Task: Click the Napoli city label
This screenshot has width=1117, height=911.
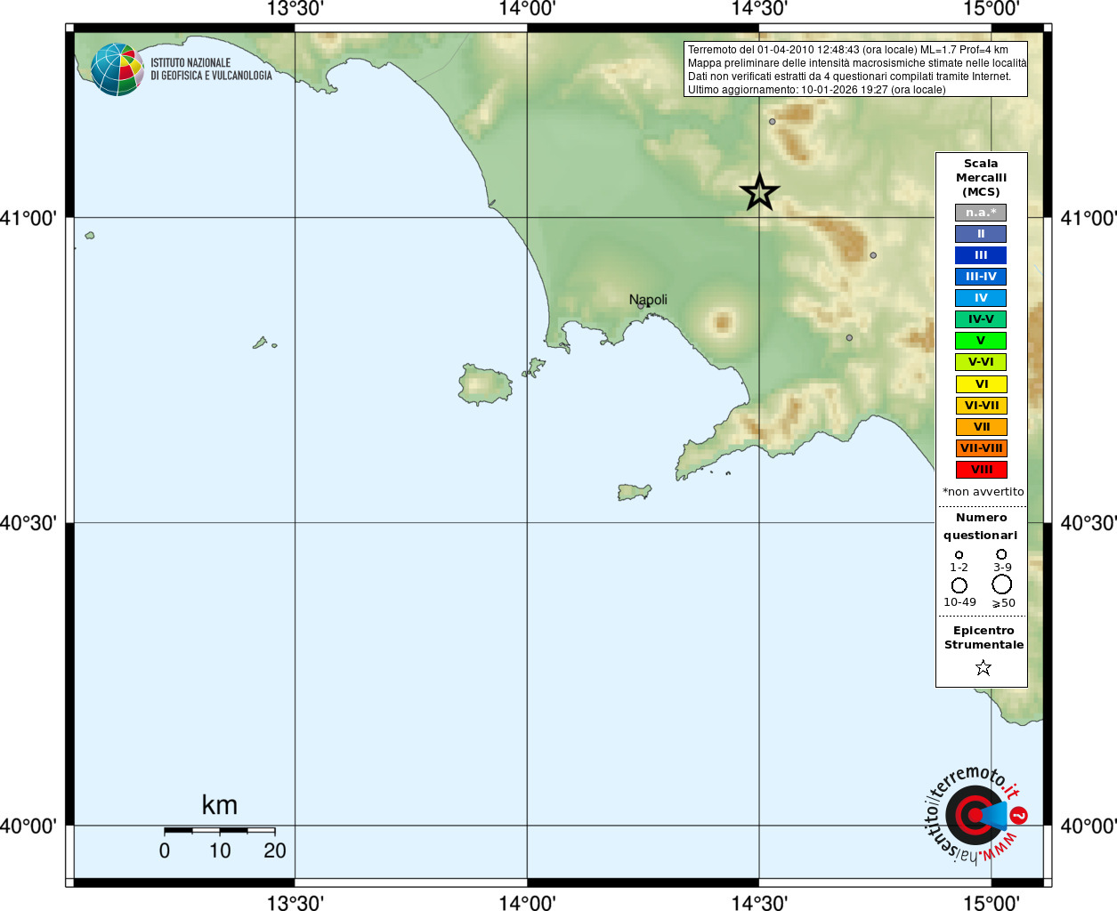Action: [648, 300]
